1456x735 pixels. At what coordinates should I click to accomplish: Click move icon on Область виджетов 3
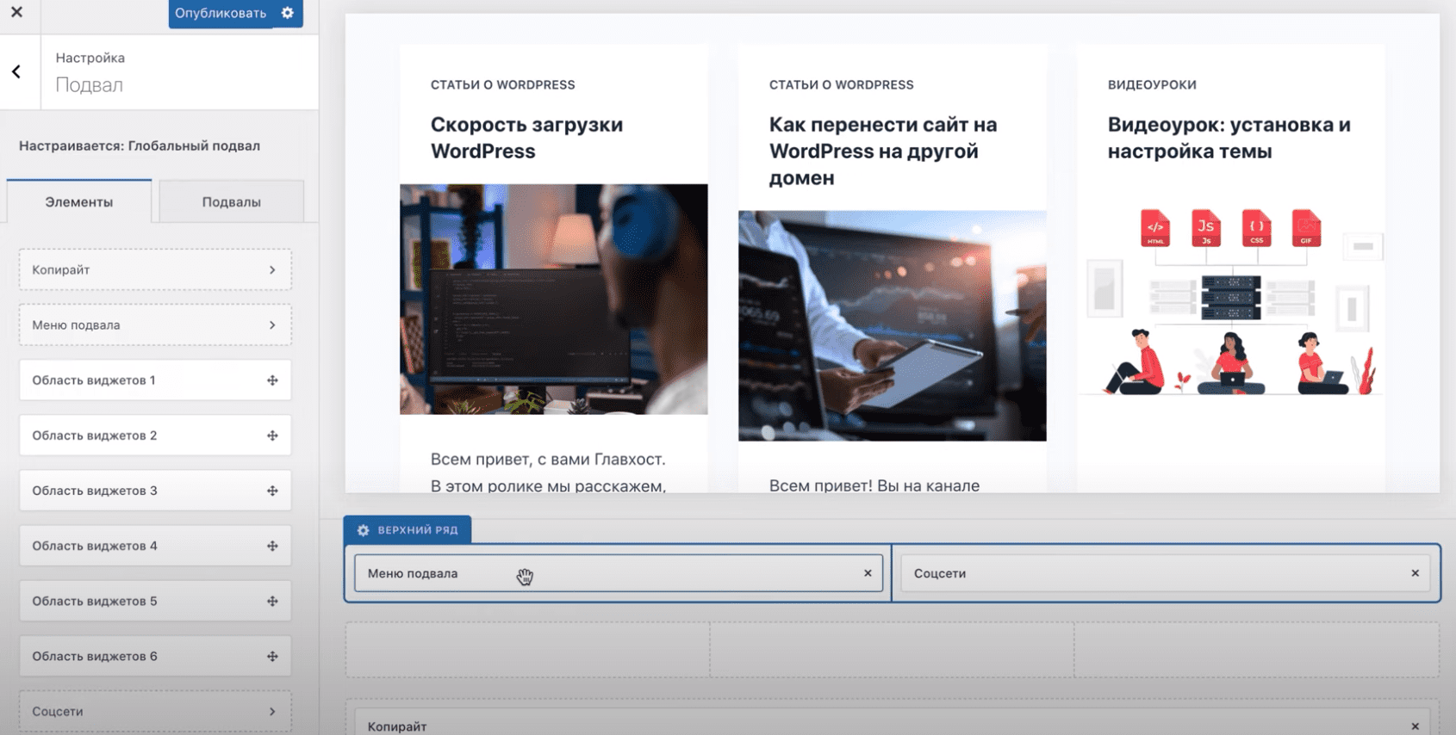(x=272, y=491)
